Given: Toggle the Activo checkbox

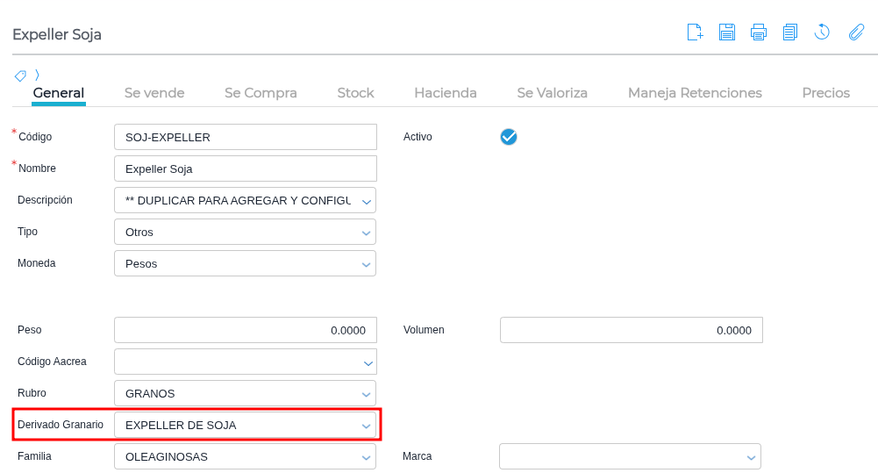Looking at the screenshot, I should [509, 137].
